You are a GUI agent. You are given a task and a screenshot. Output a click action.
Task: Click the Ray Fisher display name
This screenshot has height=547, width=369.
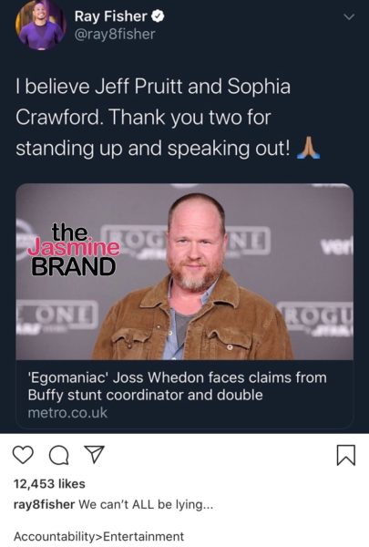[x=110, y=16]
